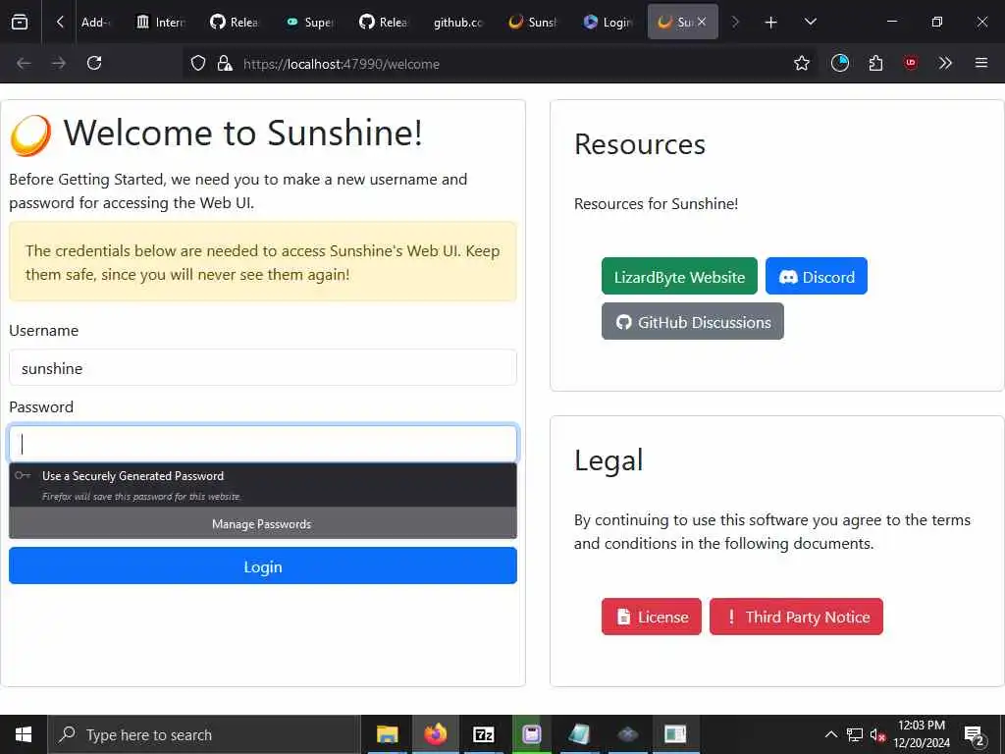Viewport: 1005px width, 754px height.
Task: Click the Type here to search box
Action: click(x=204, y=734)
